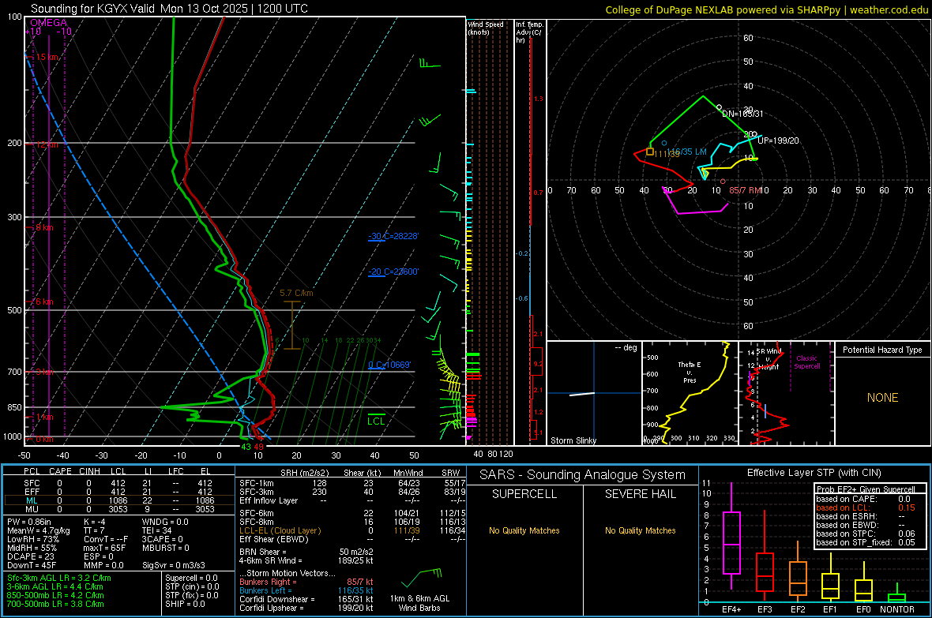Click the DCAPE = 23 value
The width and height of the screenshot is (932, 618).
(30, 556)
